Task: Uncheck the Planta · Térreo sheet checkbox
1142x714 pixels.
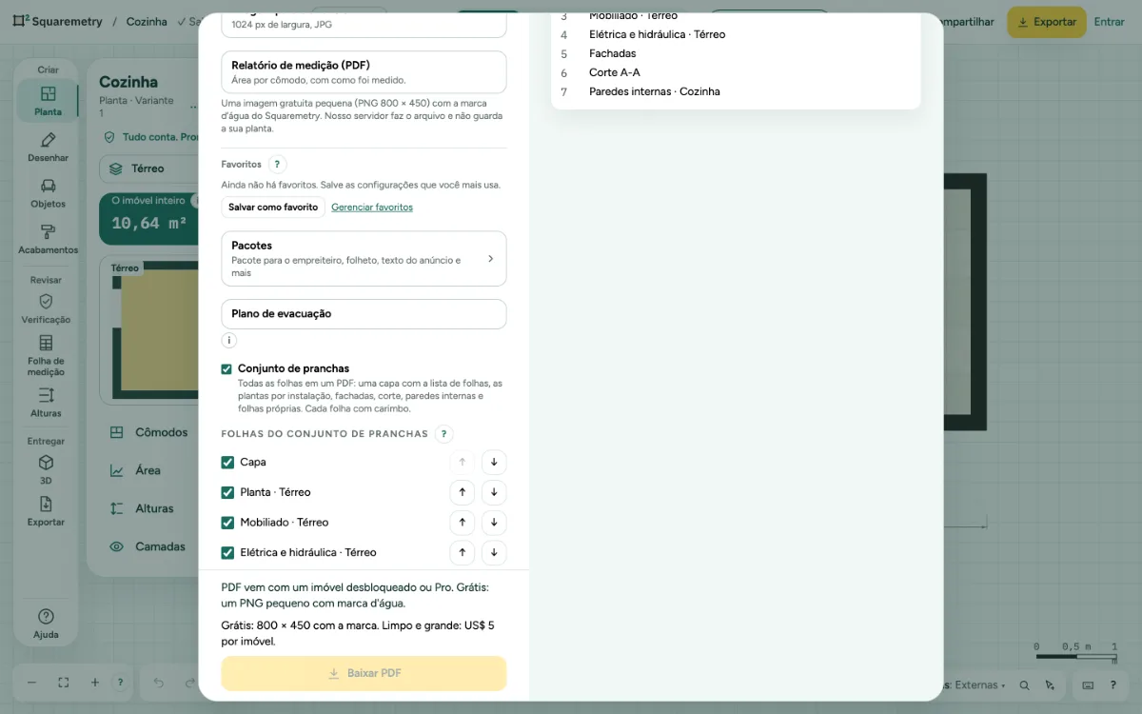Action: (227, 492)
